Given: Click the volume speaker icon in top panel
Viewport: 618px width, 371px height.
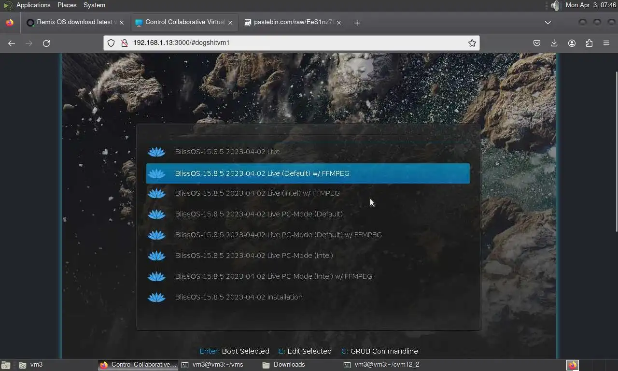Looking at the screenshot, I should pos(556,5).
